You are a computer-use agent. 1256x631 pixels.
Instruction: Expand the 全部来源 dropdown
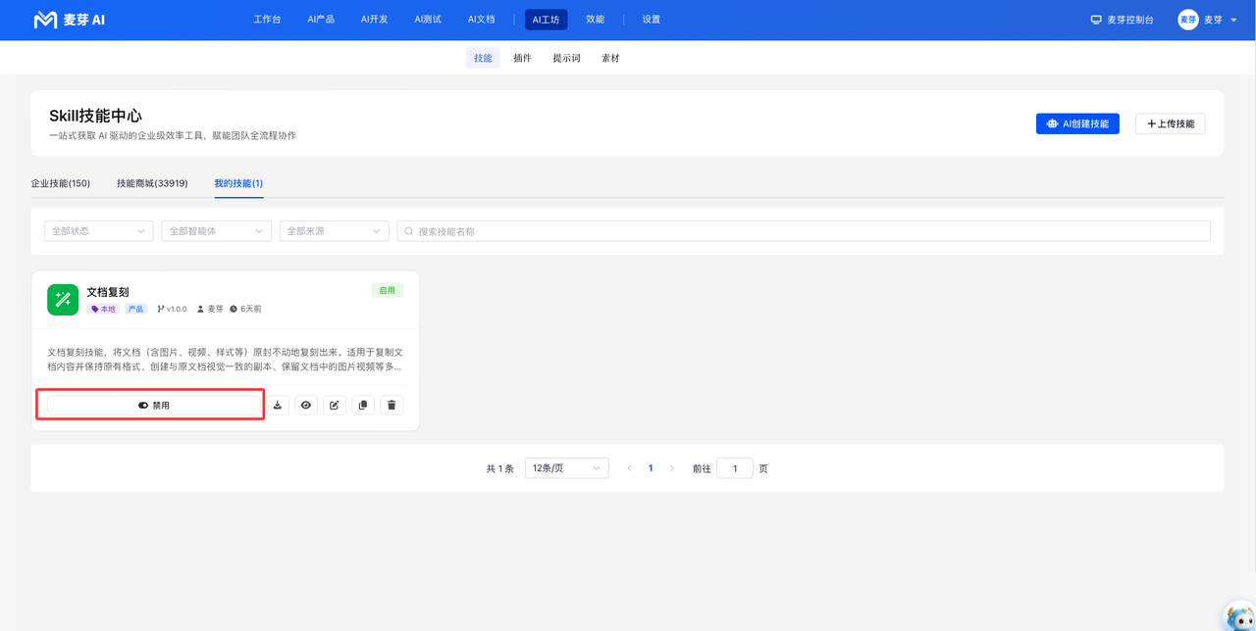pyautogui.click(x=334, y=231)
